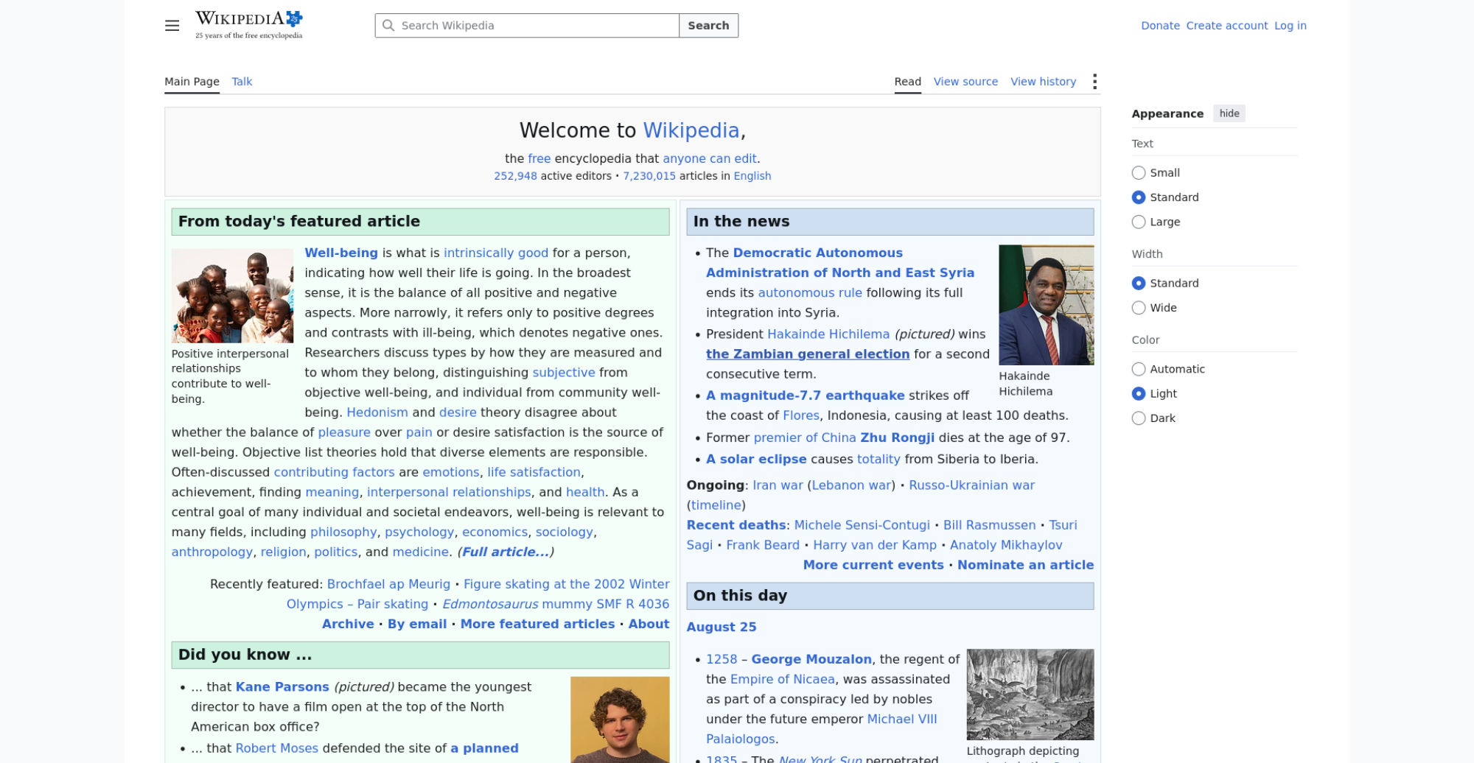
Task: Open the more options vertical dots menu
Action: point(1094,82)
